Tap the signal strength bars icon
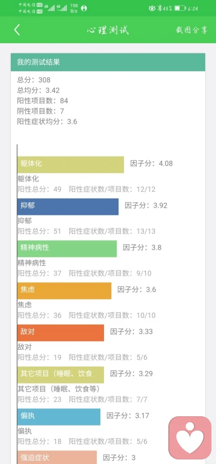 56,8
